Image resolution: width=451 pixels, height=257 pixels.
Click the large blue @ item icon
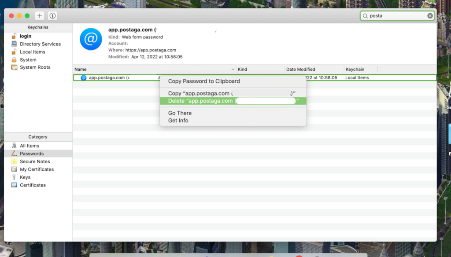(x=91, y=39)
